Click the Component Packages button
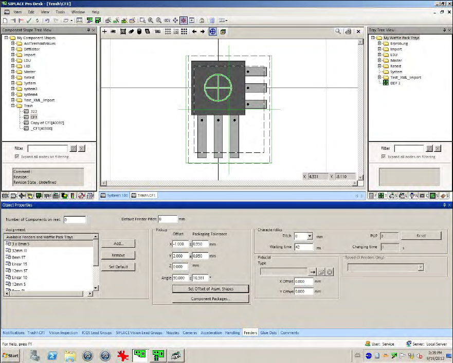The image size is (453, 363). pos(210,299)
